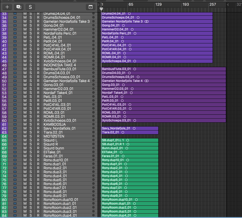
Task: Click the Duplicate Track icon
Action: [19, 7]
